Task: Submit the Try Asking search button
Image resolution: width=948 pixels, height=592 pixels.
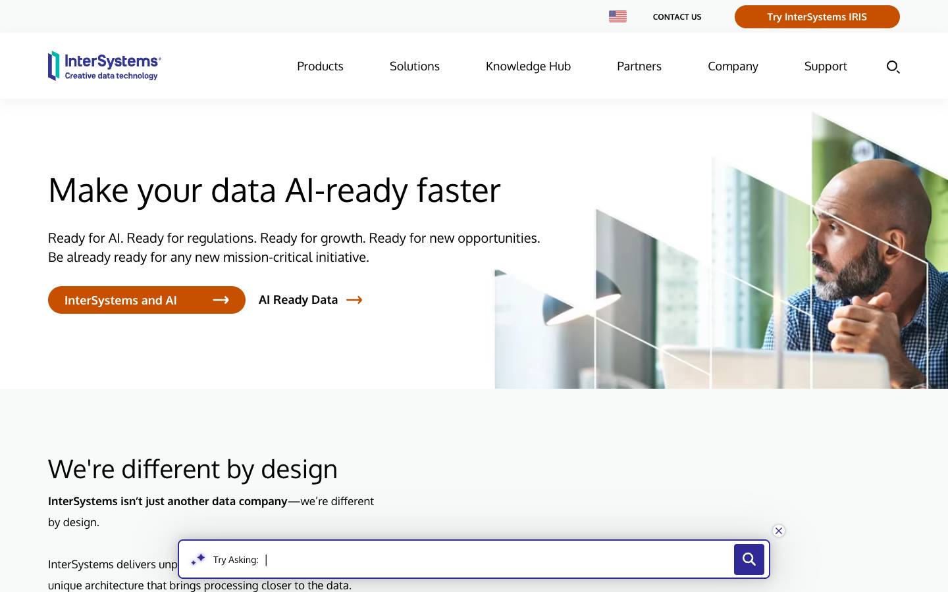Action: [749, 559]
